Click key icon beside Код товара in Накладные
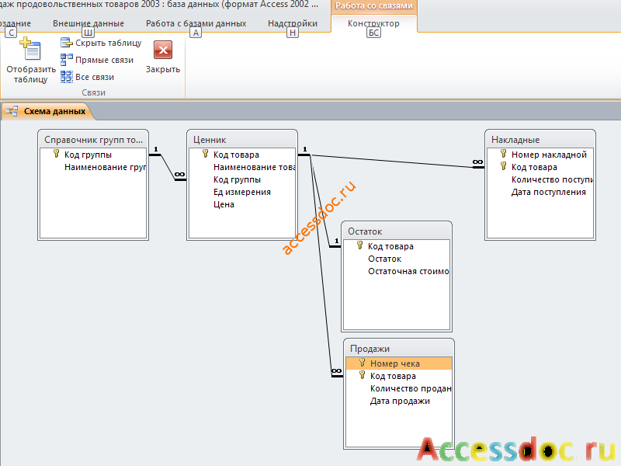The width and height of the screenshot is (621, 466). (503, 166)
